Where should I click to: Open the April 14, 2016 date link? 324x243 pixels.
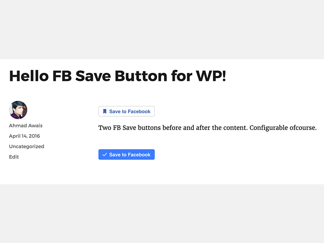(24, 136)
